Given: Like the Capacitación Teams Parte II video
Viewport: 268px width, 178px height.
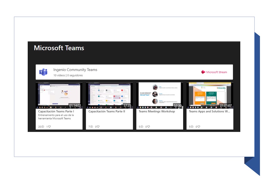Looking at the screenshot, I should coord(98,127).
